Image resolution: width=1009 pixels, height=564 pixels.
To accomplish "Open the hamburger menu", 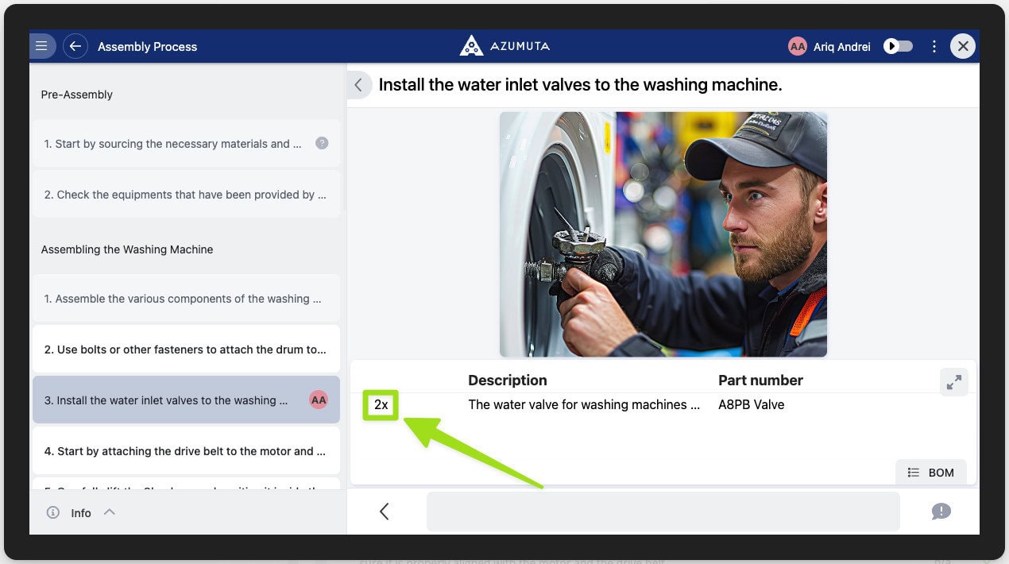I will click(42, 46).
